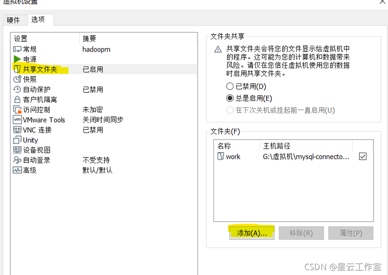Select the 总是启用(E) radio button
The image size is (388, 275).
pyautogui.click(x=230, y=98)
